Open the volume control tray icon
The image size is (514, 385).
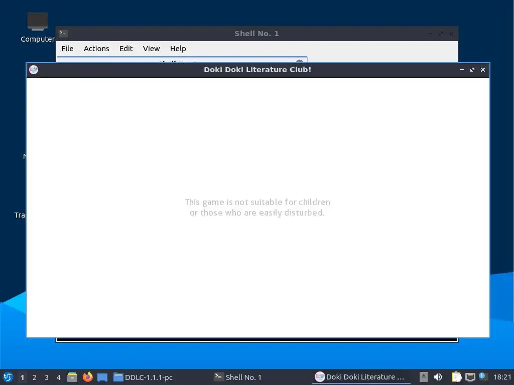[x=438, y=377]
